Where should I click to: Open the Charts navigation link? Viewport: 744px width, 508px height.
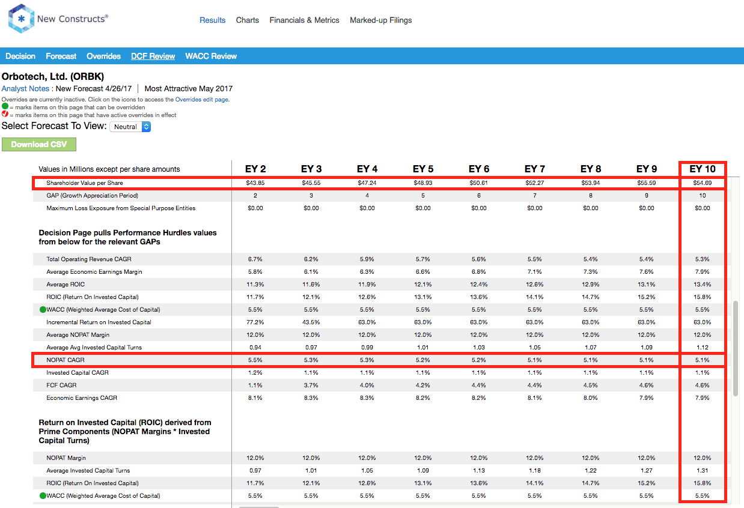(x=248, y=20)
